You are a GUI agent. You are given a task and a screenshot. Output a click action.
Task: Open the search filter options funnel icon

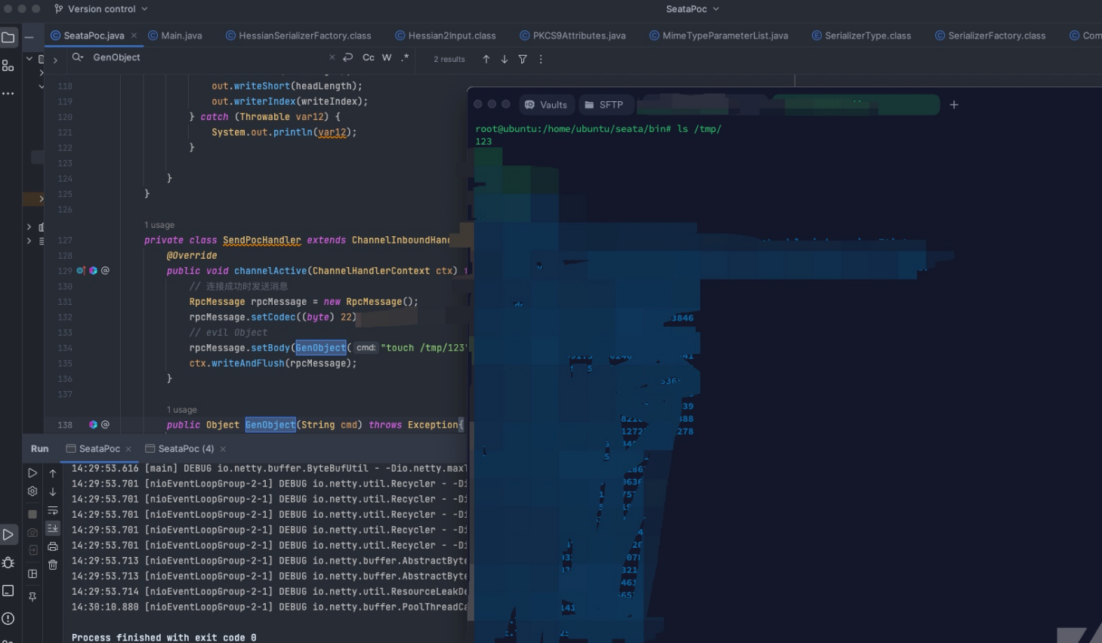pyautogui.click(x=523, y=59)
